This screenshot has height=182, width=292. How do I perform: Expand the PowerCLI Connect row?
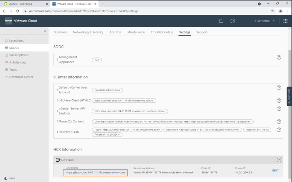click(x=58, y=122)
